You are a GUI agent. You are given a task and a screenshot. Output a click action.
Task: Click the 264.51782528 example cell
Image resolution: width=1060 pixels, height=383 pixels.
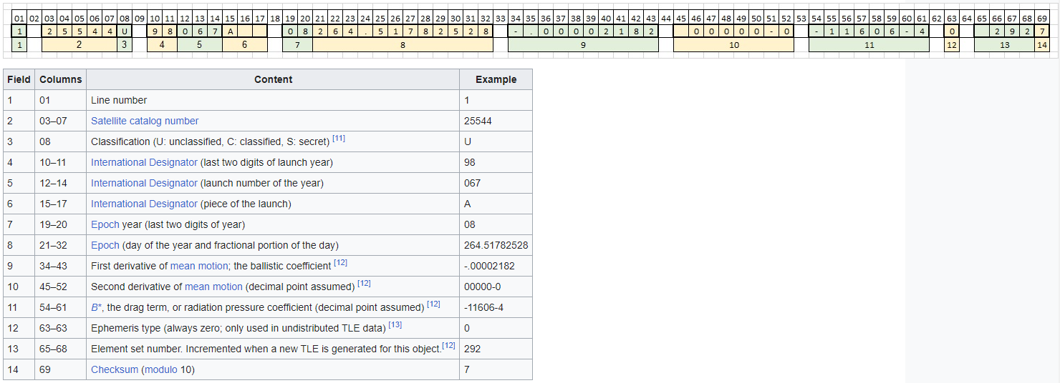(x=496, y=245)
